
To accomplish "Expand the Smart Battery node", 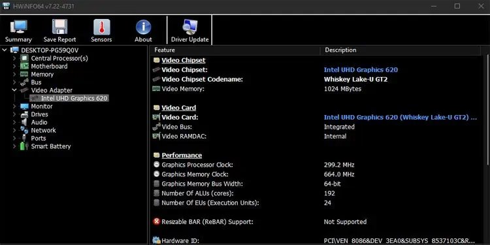I will click(x=14, y=146).
